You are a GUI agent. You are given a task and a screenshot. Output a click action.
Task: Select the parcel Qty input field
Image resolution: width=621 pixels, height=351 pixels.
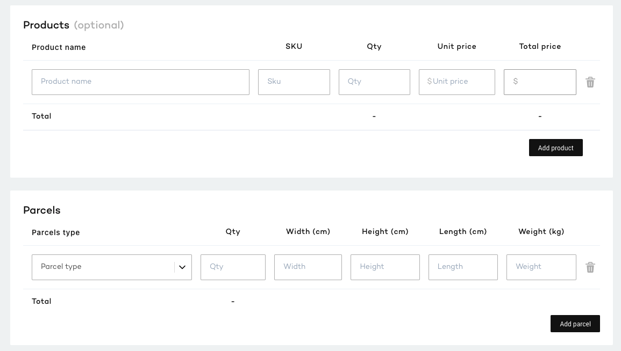(x=233, y=267)
